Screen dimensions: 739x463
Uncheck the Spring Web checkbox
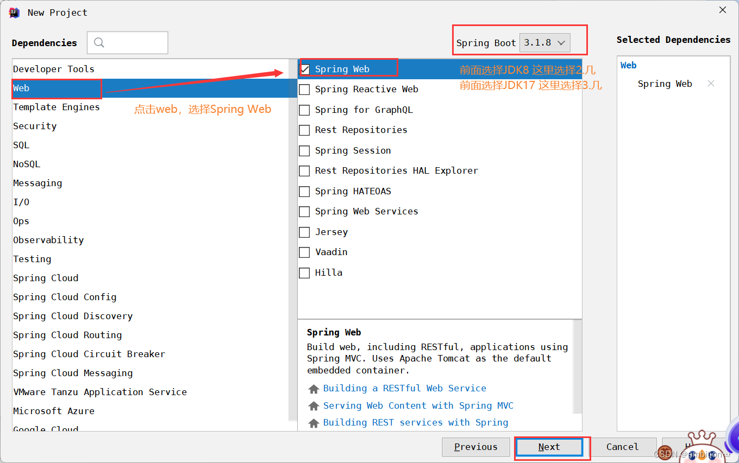(305, 69)
